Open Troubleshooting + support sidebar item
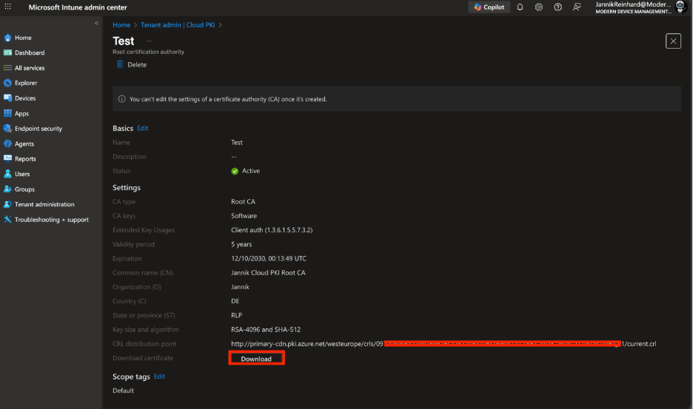 point(51,220)
